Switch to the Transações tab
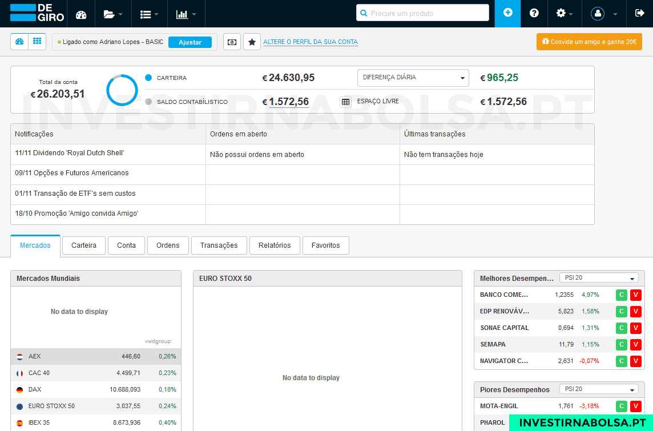The width and height of the screenshot is (653, 431). point(219,245)
